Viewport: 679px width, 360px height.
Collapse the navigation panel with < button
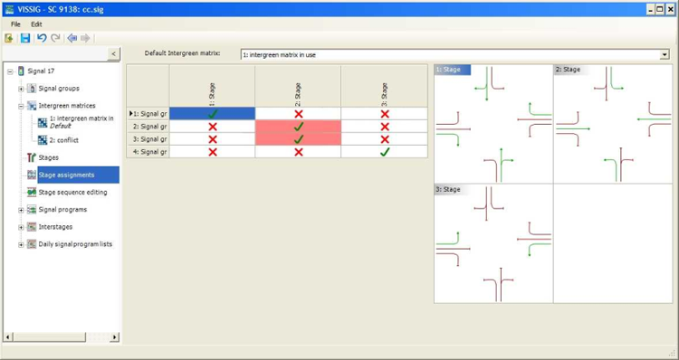point(113,53)
